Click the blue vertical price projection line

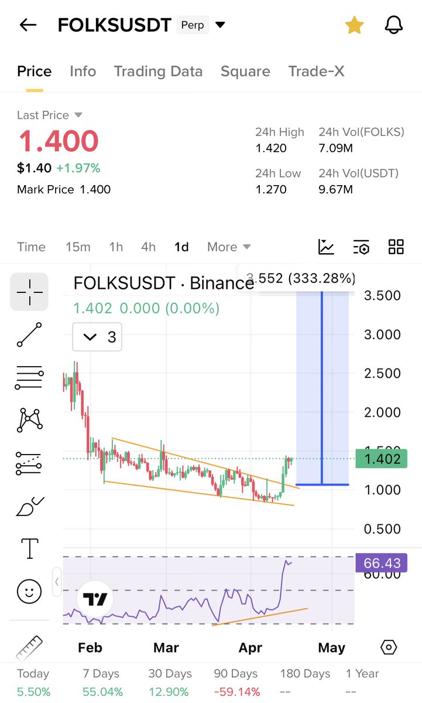pos(322,387)
